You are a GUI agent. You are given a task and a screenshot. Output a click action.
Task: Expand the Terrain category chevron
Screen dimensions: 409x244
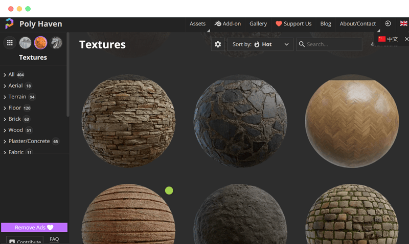click(5, 97)
